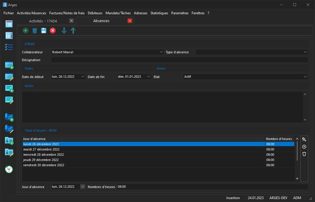This screenshot has width=315, height=202.
Task: Click the 24.01.2023 date in status bar
Action: 256,198
